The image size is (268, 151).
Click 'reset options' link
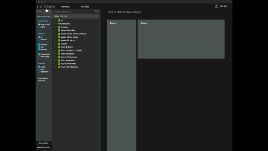pyautogui.click(x=43, y=78)
